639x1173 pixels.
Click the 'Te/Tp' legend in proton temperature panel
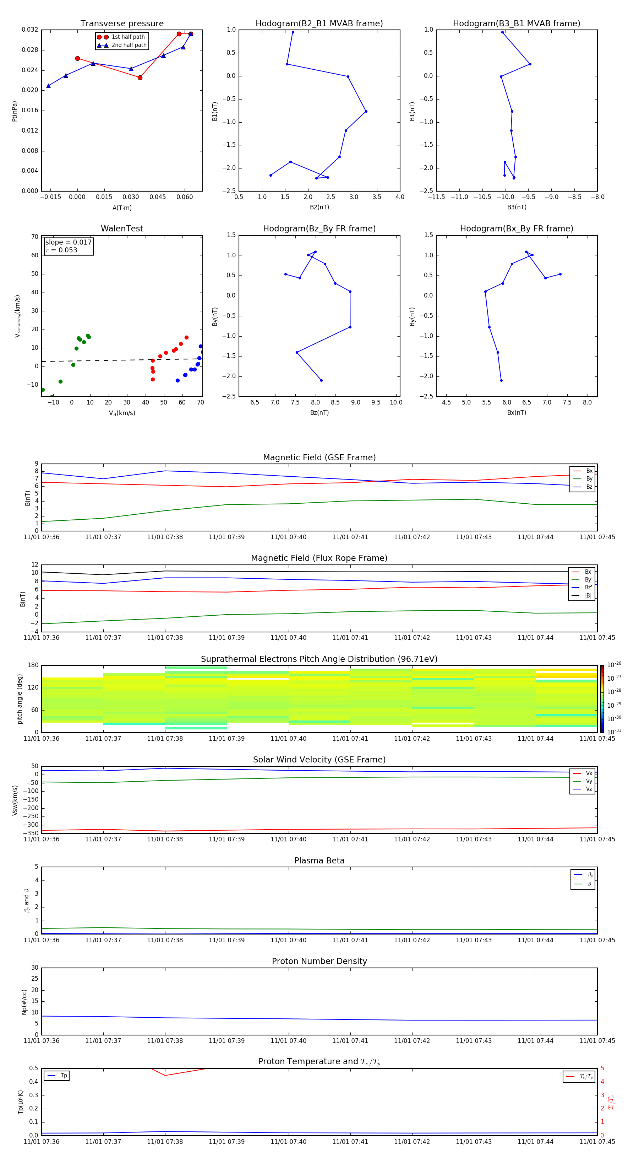click(x=579, y=1076)
